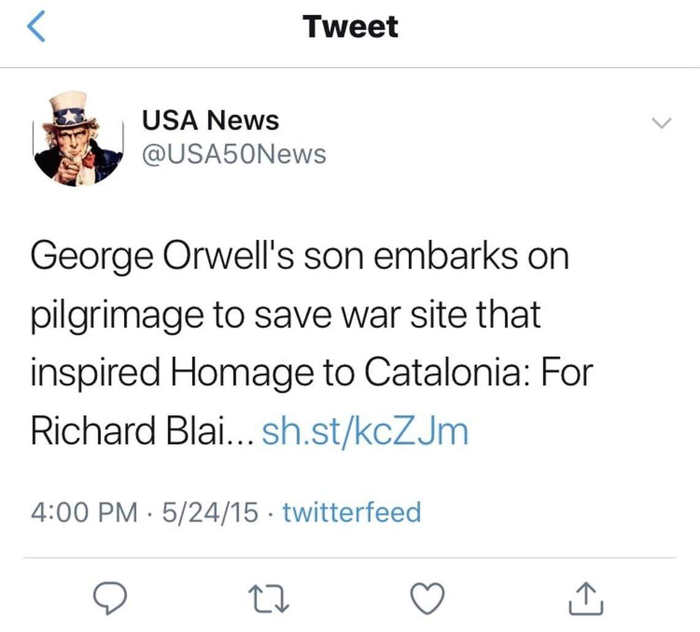The image size is (700, 632).
Task: Expand the tweet options chevron
Action: (x=661, y=123)
